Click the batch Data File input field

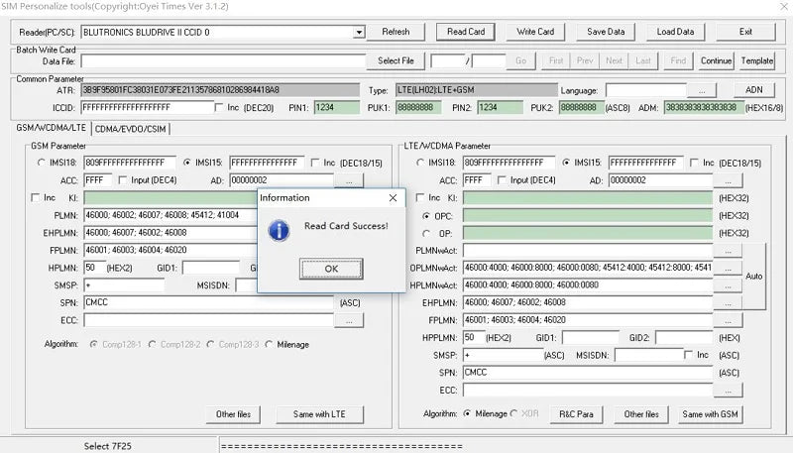(x=223, y=61)
